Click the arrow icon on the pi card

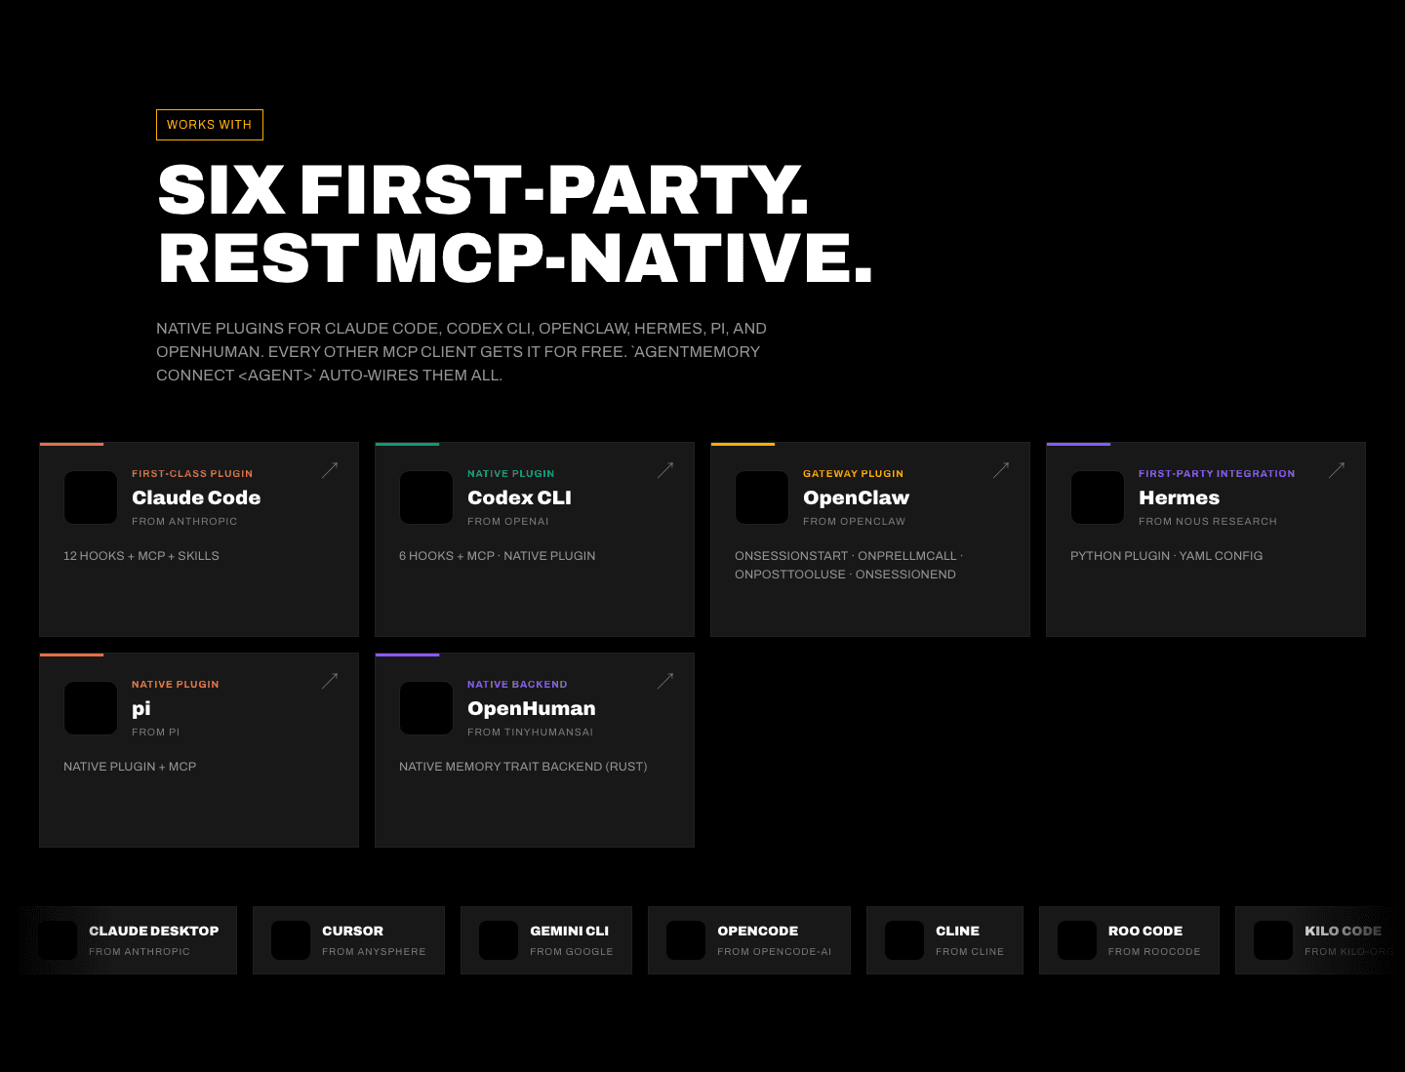click(330, 681)
